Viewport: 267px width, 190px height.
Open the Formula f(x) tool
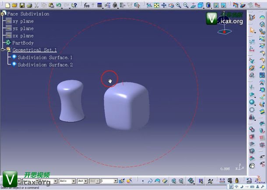pyautogui.click(x=87, y=5)
